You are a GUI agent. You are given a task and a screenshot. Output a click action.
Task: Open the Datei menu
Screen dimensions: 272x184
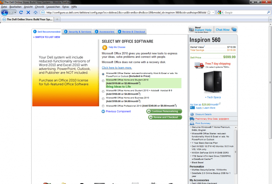click(x=4, y=7)
